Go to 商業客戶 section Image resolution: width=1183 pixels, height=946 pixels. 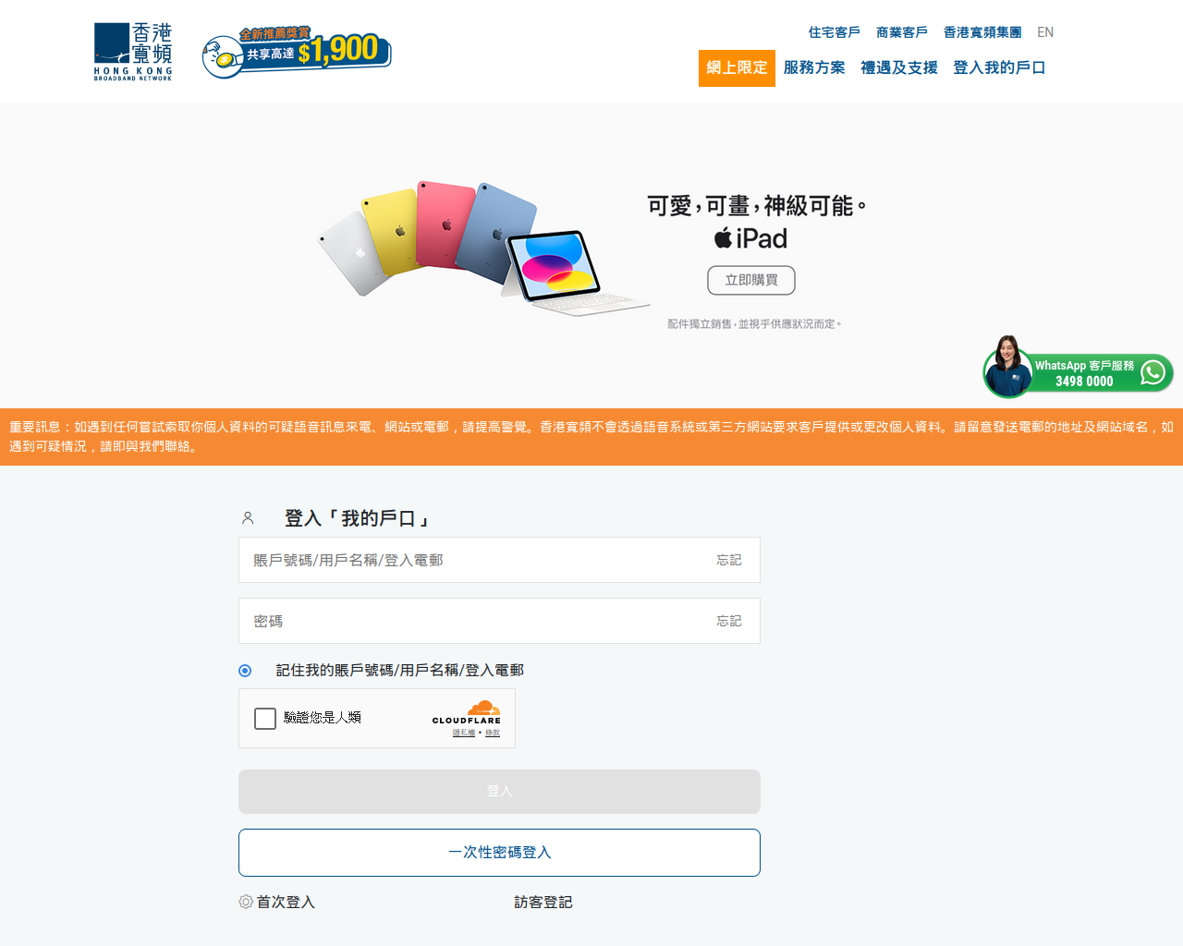pos(902,32)
